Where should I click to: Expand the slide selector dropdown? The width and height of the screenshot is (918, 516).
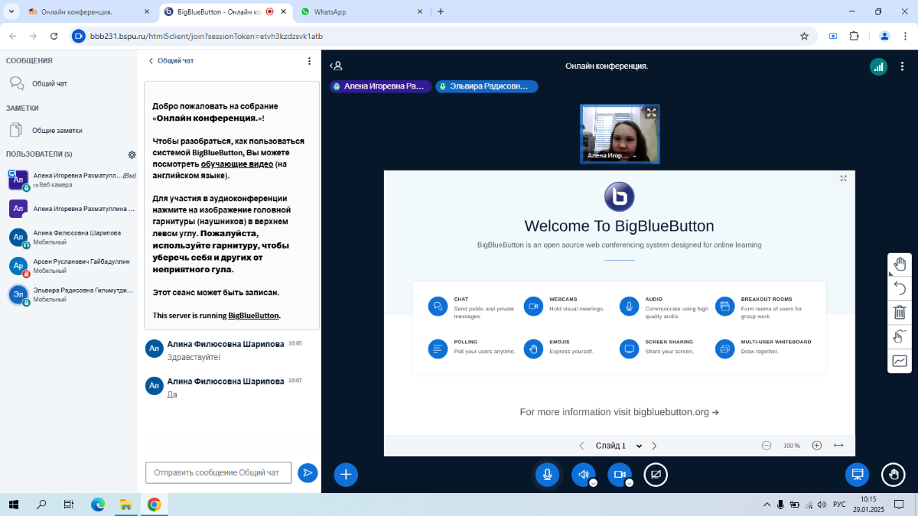[639, 446]
